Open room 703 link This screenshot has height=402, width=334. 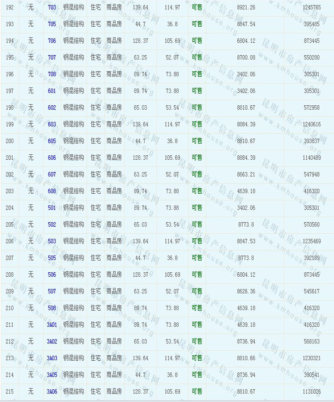[52, 7]
